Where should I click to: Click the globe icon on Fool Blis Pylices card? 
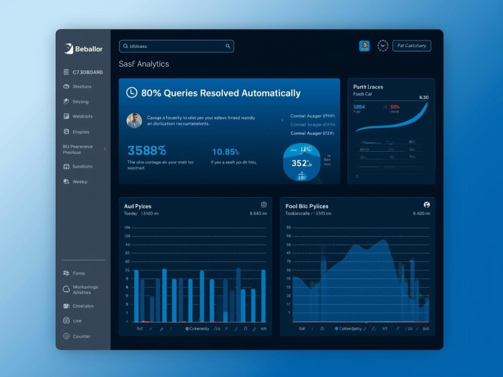pyautogui.click(x=427, y=205)
